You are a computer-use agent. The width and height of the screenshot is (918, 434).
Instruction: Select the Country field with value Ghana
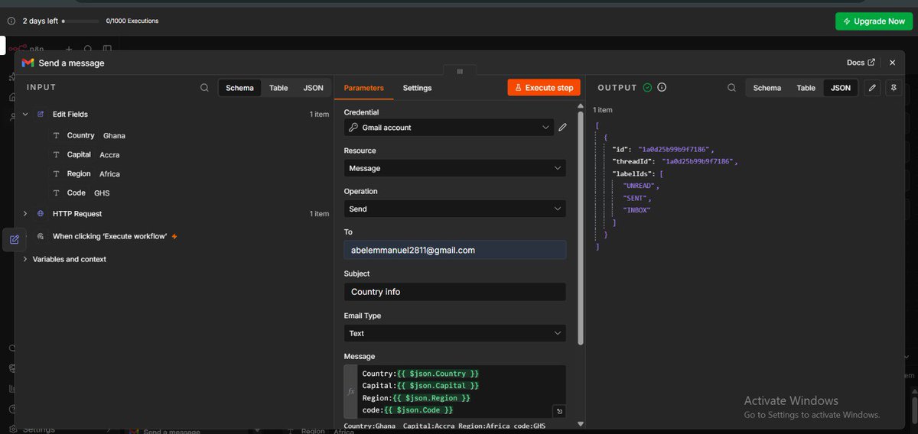pyautogui.click(x=88, y=135)
